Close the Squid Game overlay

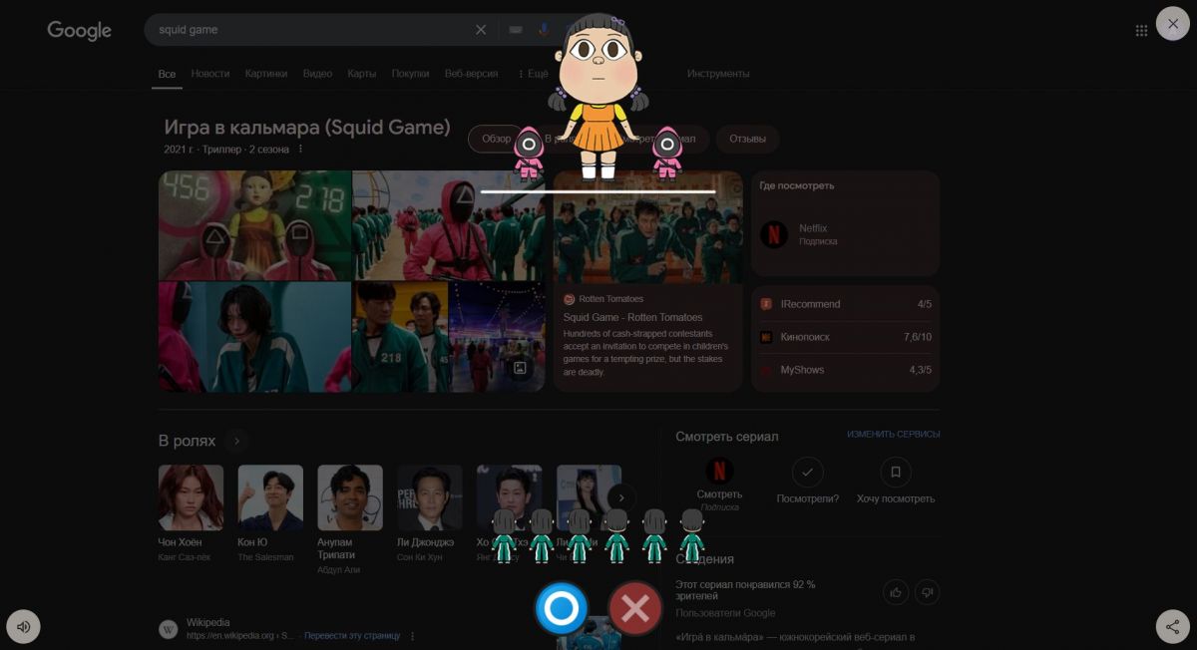[1173, 24]
